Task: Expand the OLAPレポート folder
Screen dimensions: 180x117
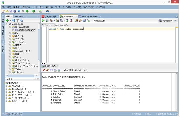Action: (x=6, y=86)
